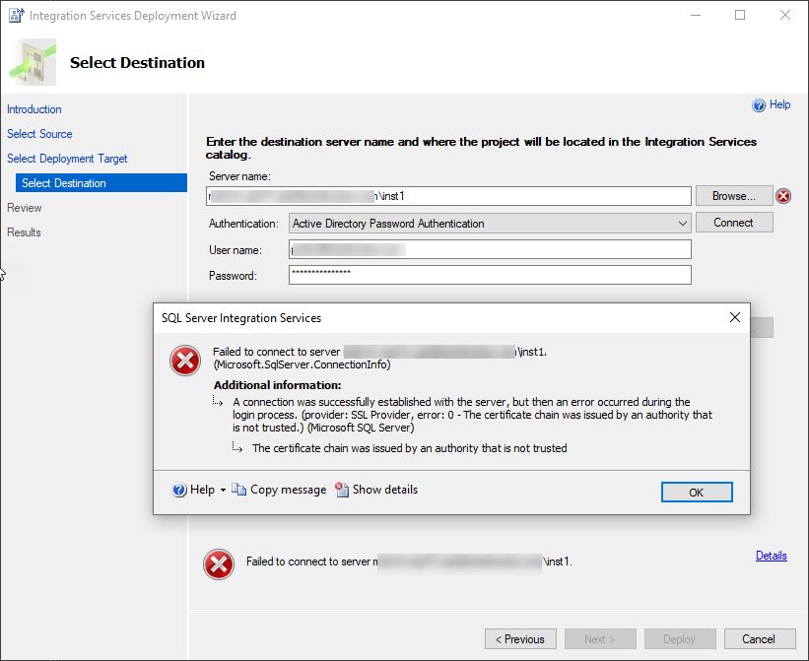The image size is (809, 661).
Task: Click the Help icon in the wizard header
Action: (x=759, y=105)
